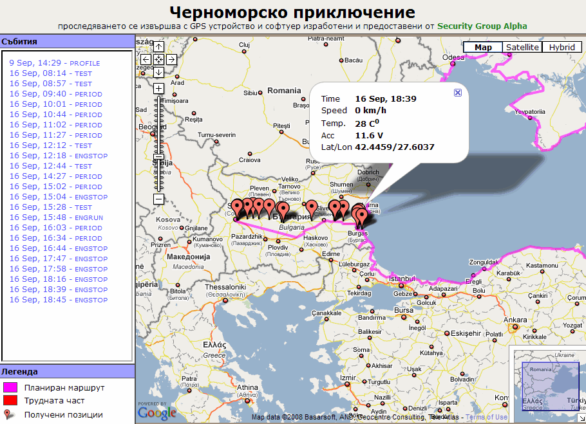
Task: Zoom in using the plus button
Action: tap(158, 88)
